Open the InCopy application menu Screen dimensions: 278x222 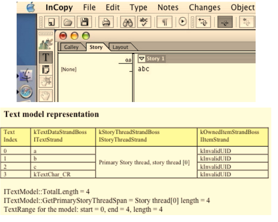59,8
